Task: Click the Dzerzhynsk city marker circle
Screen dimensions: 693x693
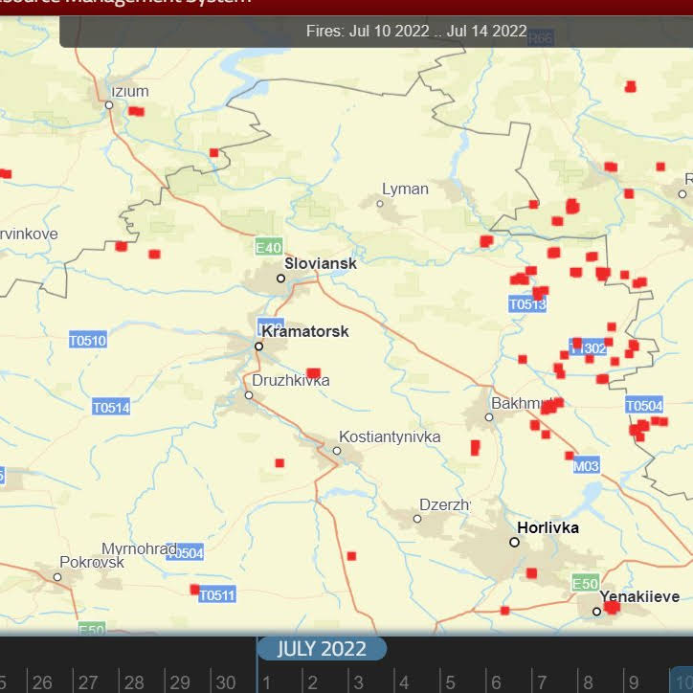Action: pyautogui.click(x=417, y=519)
